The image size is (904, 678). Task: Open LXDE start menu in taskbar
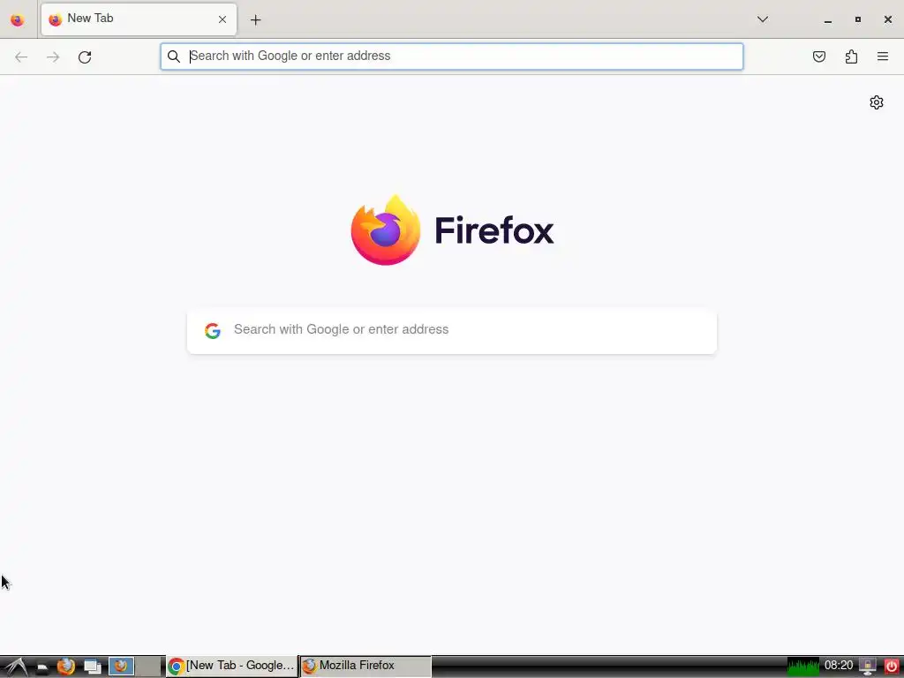[x=15, y=667]
